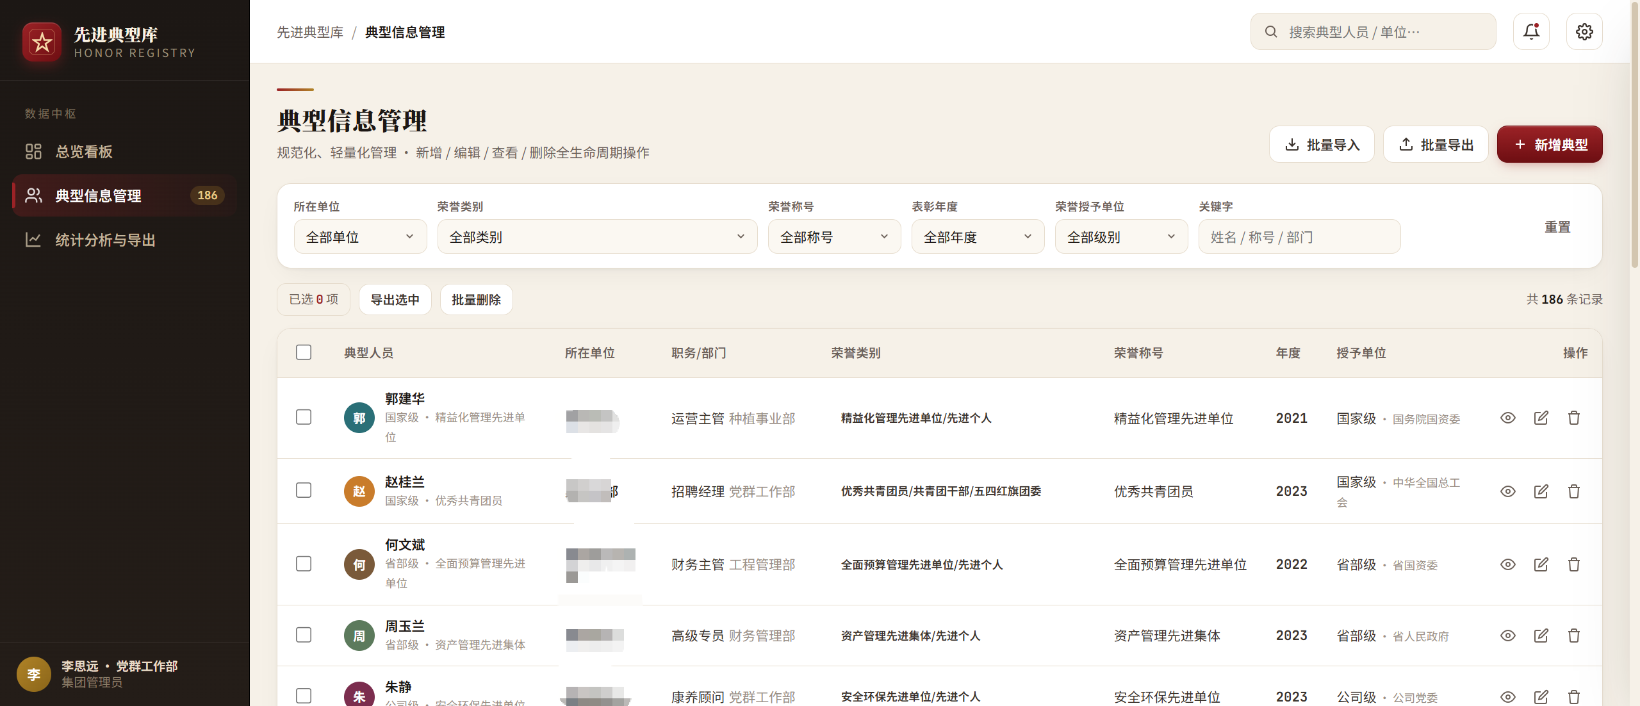Click the 周 green avatar

pyautogui.click(x=359, y=636)
